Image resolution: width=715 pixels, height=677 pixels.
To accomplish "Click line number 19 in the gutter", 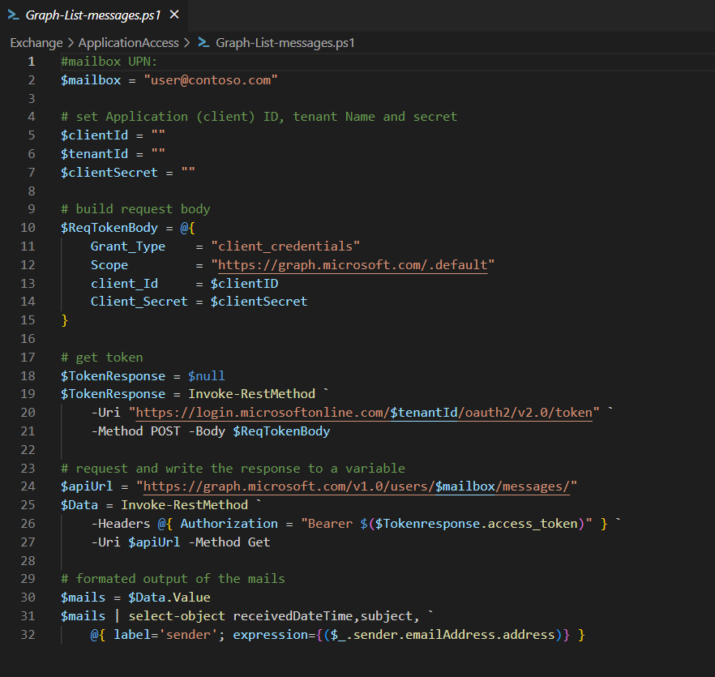I will coord(31,394).
